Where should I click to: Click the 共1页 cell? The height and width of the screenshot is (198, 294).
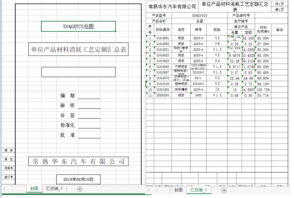click(279, 4)
